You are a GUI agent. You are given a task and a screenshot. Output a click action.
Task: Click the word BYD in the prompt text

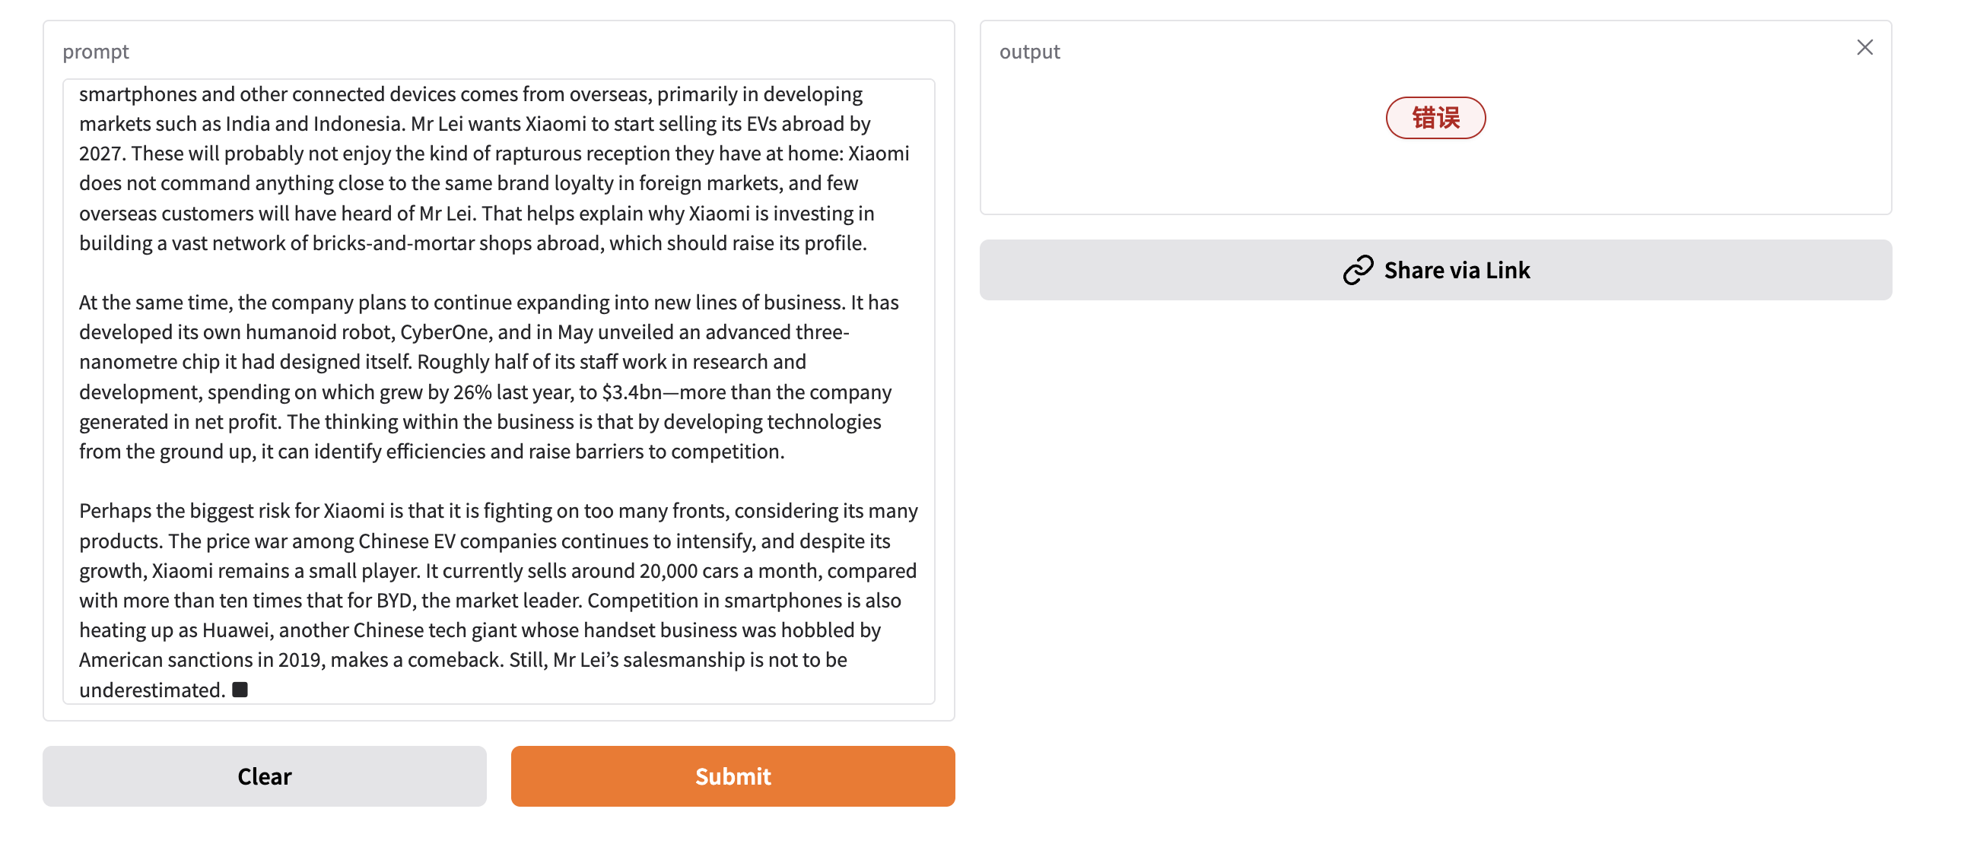pyautogui.click(x=394, y=601)
